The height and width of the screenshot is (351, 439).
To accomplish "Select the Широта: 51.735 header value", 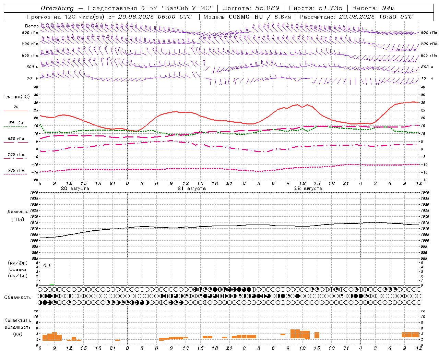I will tap(316, 8).
